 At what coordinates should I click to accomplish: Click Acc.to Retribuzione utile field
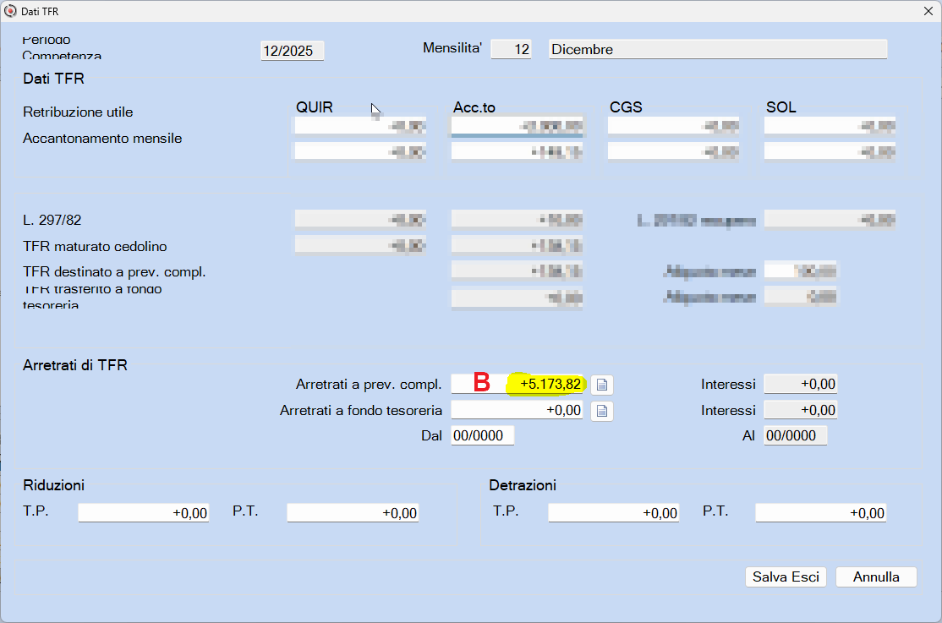(x=517, y=126)
